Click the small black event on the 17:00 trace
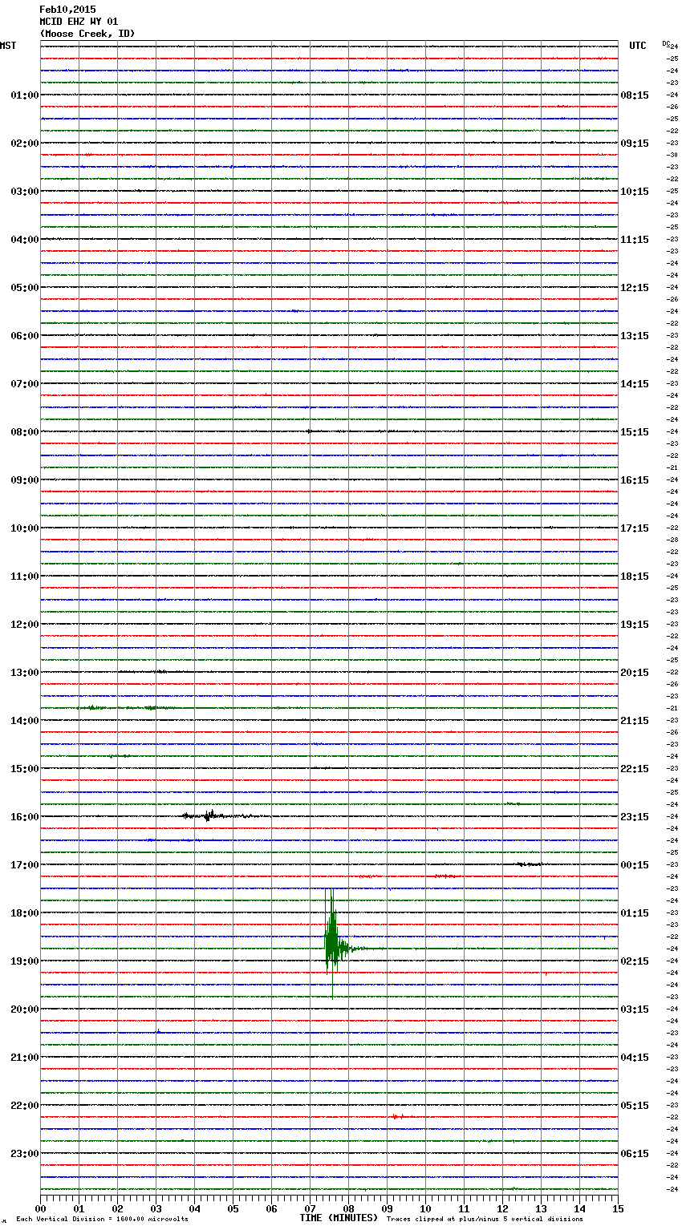Viewport: 682px width, 1230px height. click(529, 864)
